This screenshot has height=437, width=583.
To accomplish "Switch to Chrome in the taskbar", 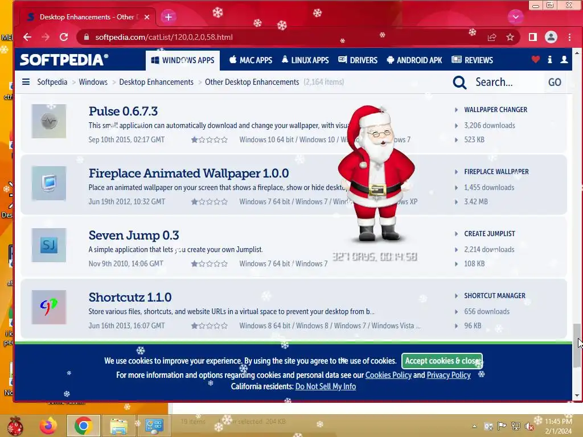I will tap(83, 426).
